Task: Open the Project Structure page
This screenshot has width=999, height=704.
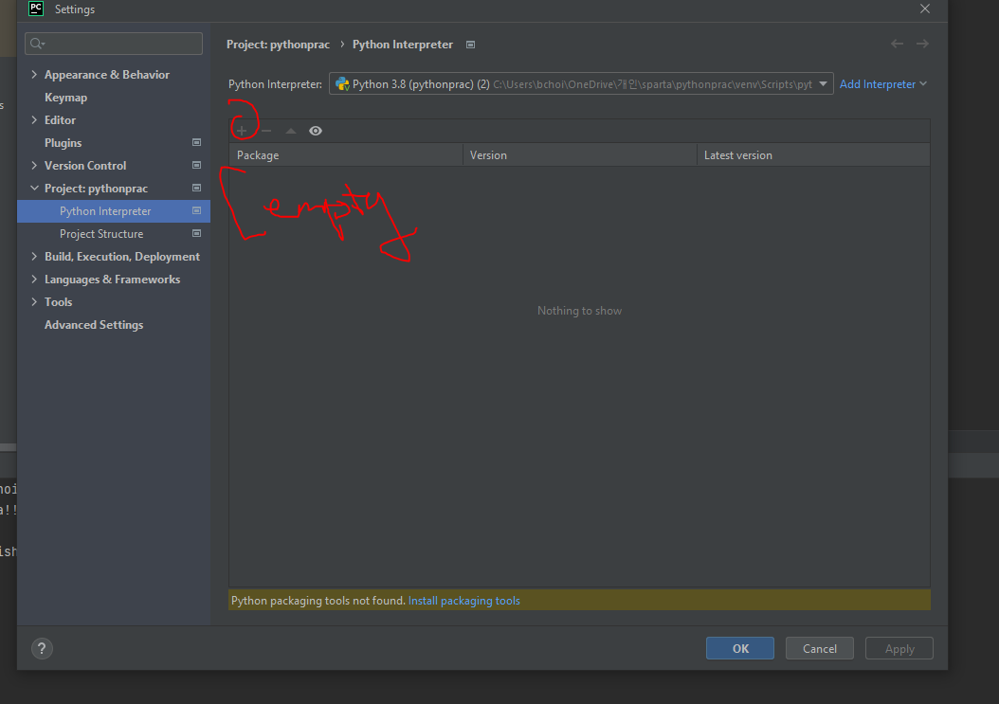Action: pos(101,234)
